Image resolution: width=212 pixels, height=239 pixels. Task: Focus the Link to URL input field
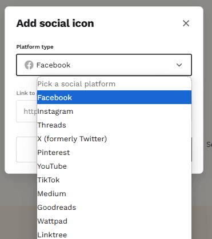coord(27,111)
